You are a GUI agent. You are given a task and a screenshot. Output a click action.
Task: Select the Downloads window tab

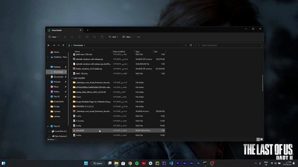tap(64, 30)
